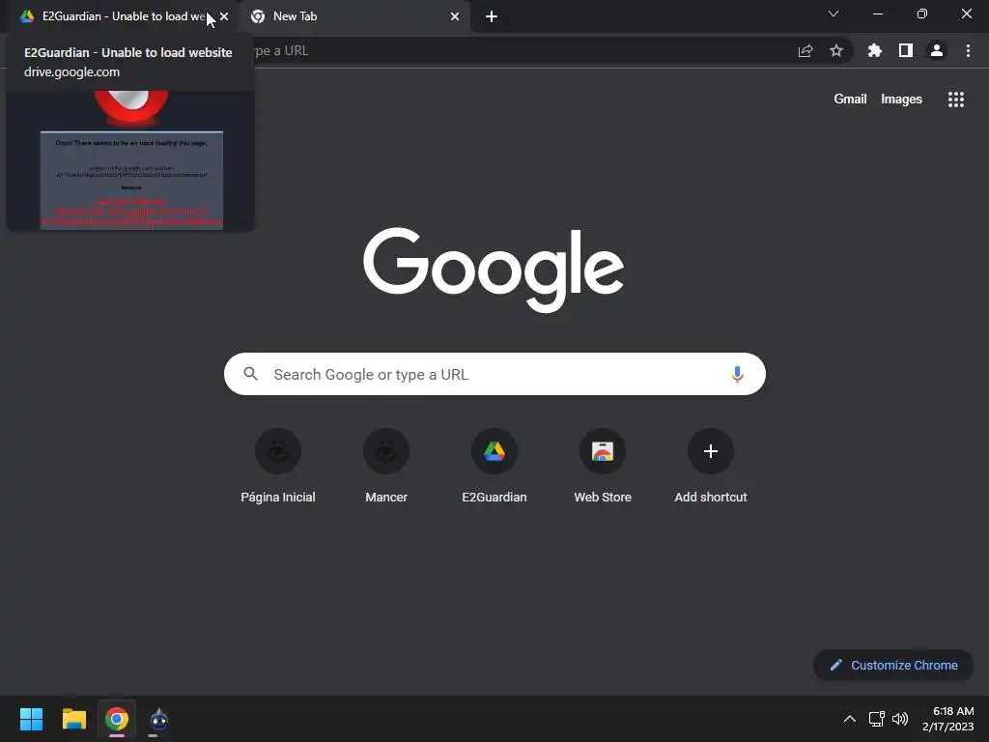Open the network status tray icon

[876, 719]
